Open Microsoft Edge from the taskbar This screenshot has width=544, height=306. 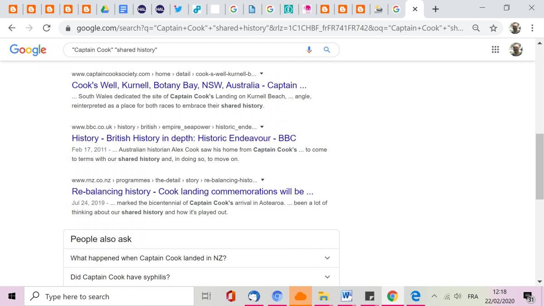point(415,296)
